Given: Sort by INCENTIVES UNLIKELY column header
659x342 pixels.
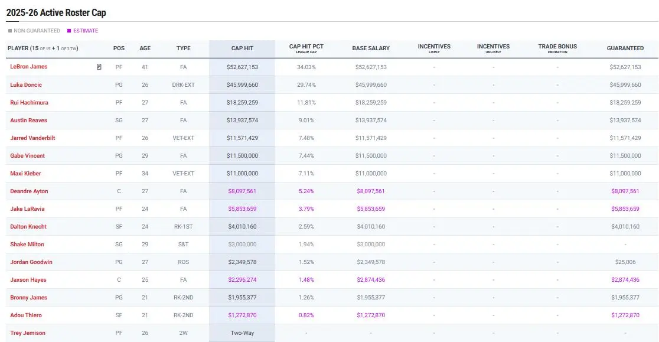Looking at the screenshot, I should click(494, 48).
